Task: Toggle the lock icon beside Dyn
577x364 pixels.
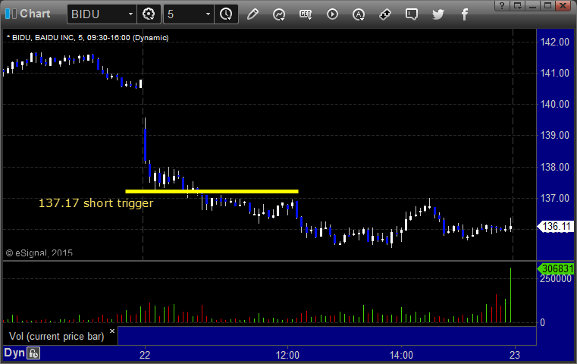Action: (x=33, y=353)
